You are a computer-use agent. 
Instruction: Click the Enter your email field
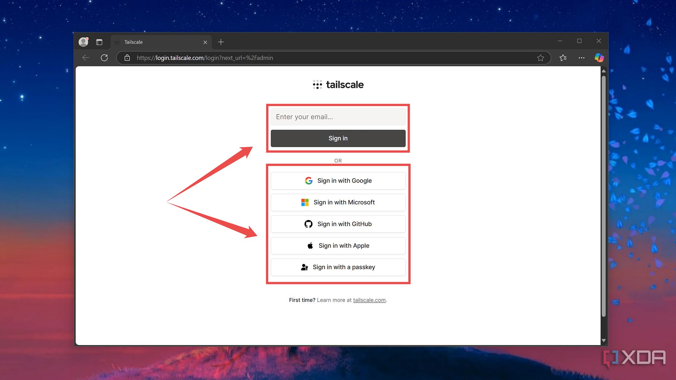click(338, 117)
